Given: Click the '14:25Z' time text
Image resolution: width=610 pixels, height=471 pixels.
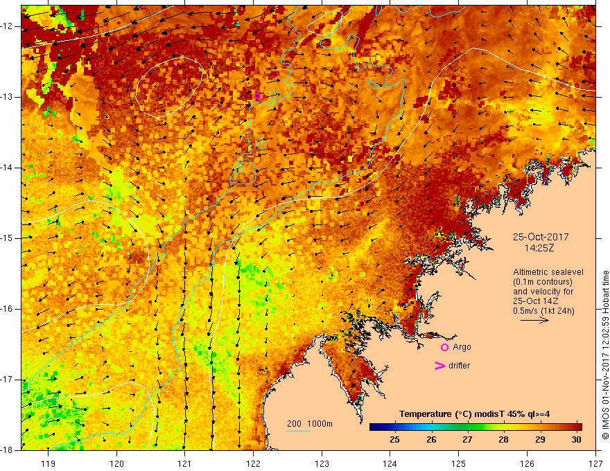Looking at the screenshot, I should 539,248.
